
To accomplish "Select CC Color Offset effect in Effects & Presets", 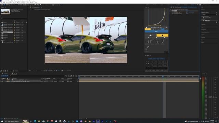I will pyautogui.click(x=208, y=18).
